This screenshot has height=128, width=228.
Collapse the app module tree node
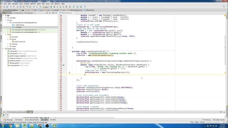3,15
